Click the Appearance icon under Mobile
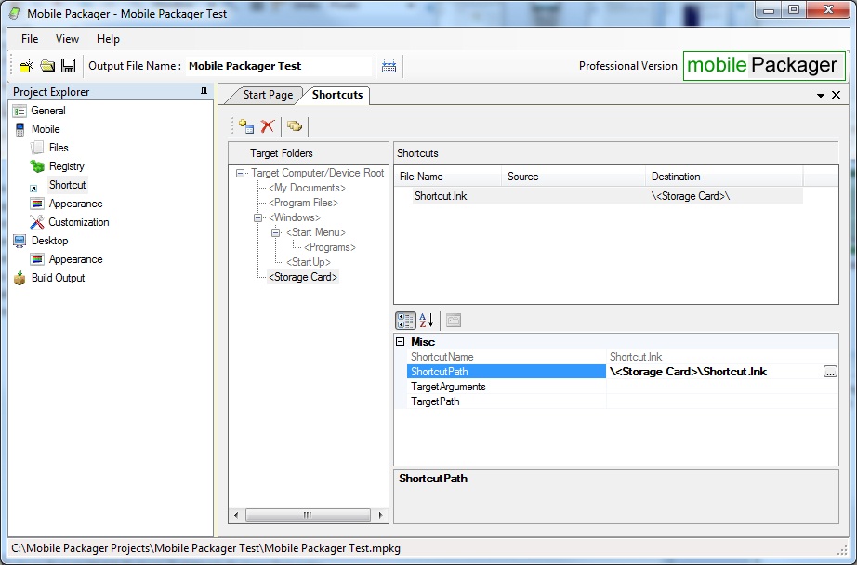This screenshot has height=565, width=857. coord(37,204)
